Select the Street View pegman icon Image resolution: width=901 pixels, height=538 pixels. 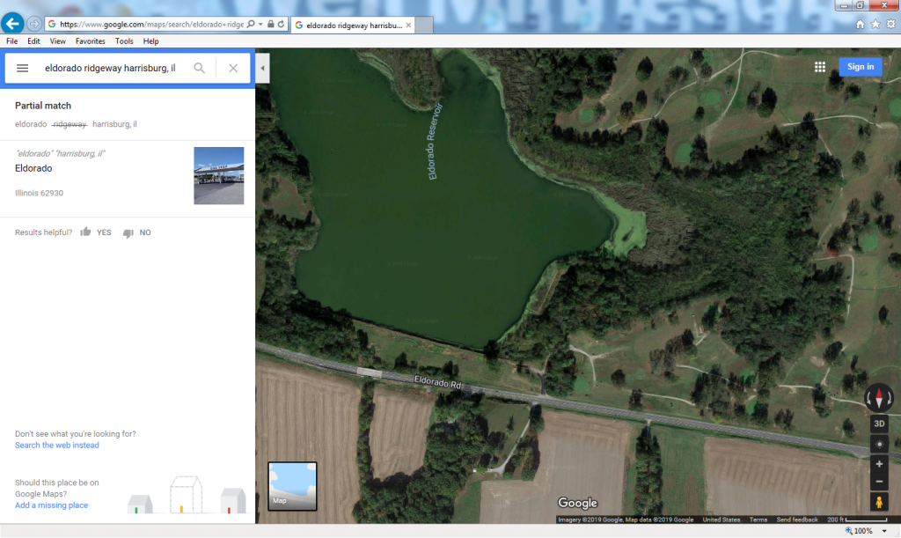point(879,502)
